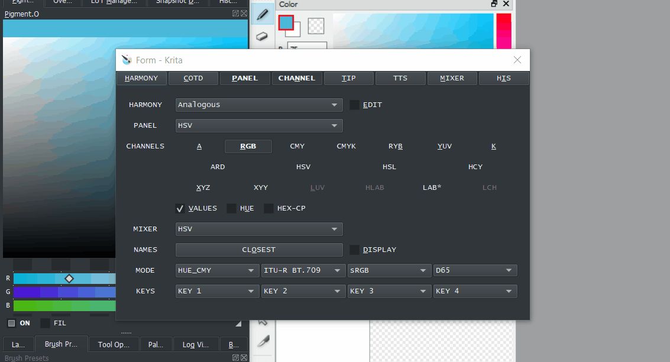Enable the HUE checkbox
This screenshot has width=670, height=362.
point(231,209)
